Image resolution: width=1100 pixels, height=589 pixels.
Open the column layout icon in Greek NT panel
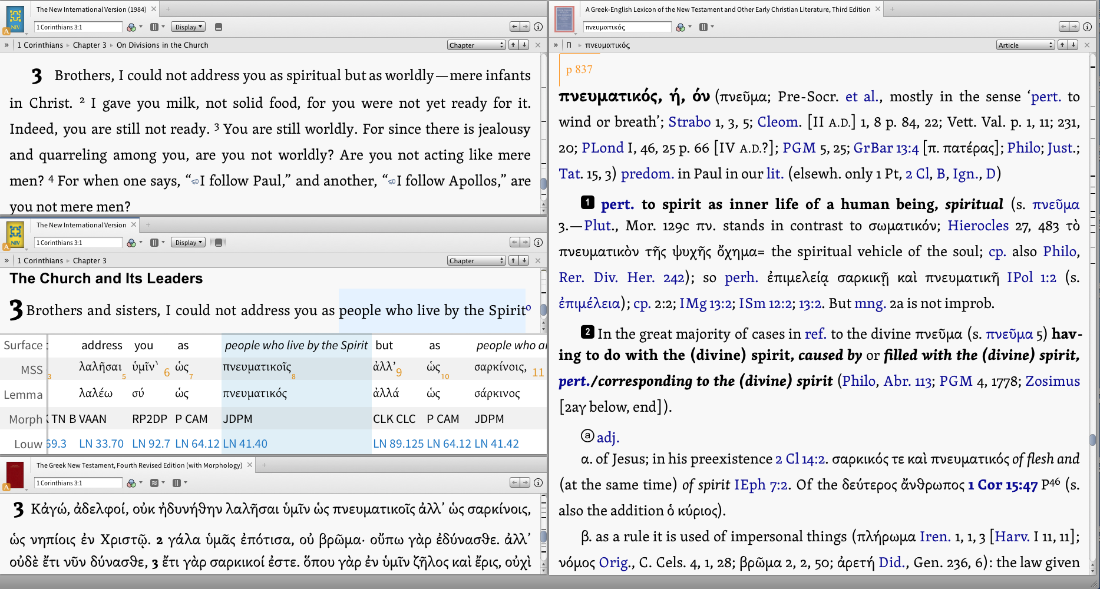click(177, 483)
